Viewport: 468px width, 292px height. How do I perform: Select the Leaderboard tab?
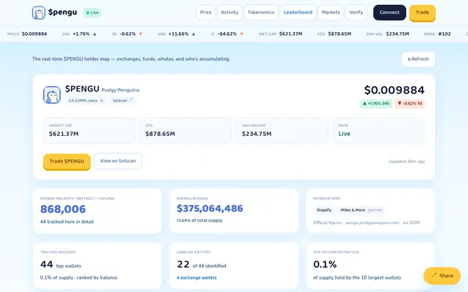coord(298,12)
